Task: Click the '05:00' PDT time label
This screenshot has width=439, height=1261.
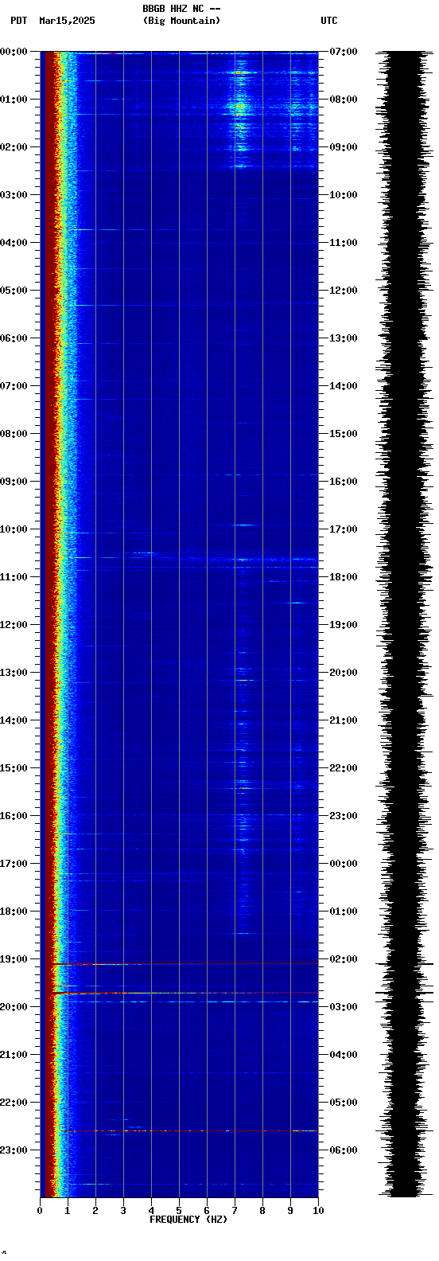Action: pyautogui.click(x=14, y=291)
